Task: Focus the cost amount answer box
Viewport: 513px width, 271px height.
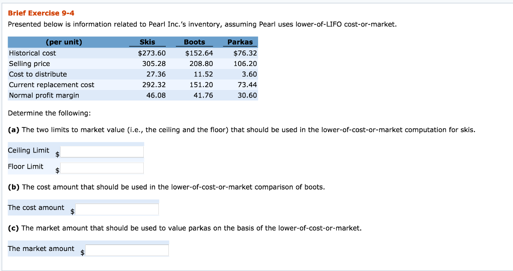Action: (117, 209)
